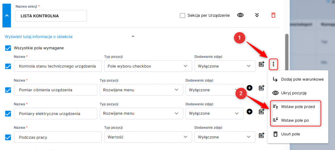Viewport: 335px width, 150px height.
Task: Click the note-add icon in Kontrola stanu technicznego row
Action: [x=262, y=64]
